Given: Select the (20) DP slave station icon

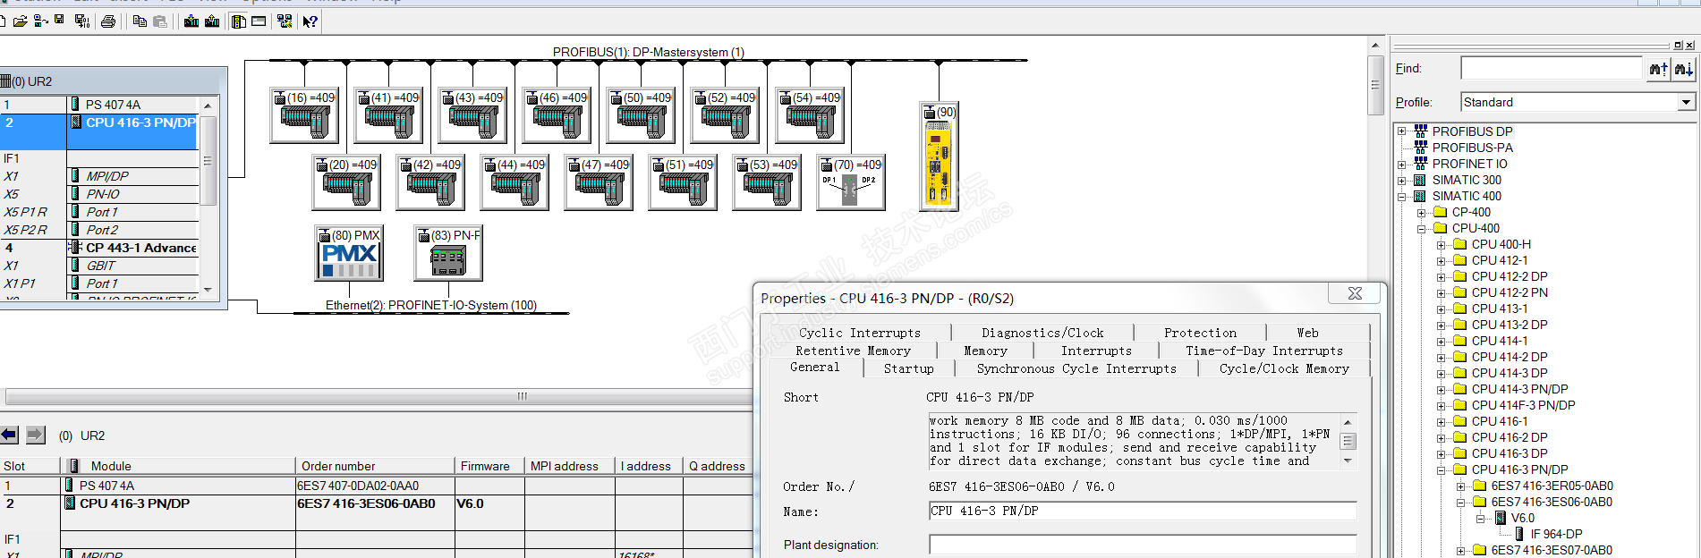Looking at the screenshot, I should pos(345,182).
